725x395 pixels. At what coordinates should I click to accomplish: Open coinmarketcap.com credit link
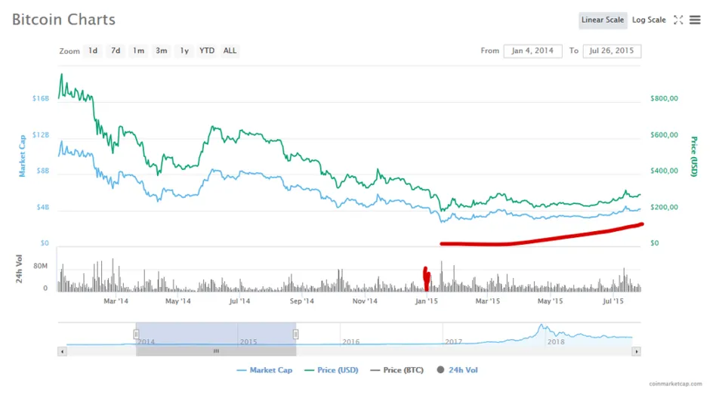[675, 384]
